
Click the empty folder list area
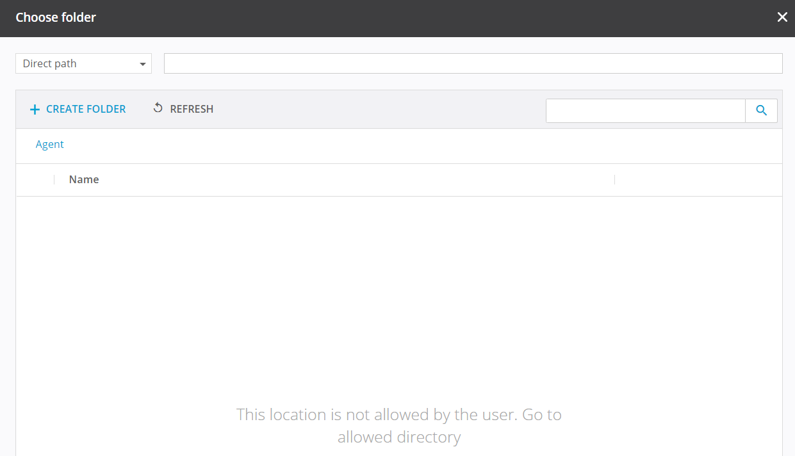[x=398, y=288]
